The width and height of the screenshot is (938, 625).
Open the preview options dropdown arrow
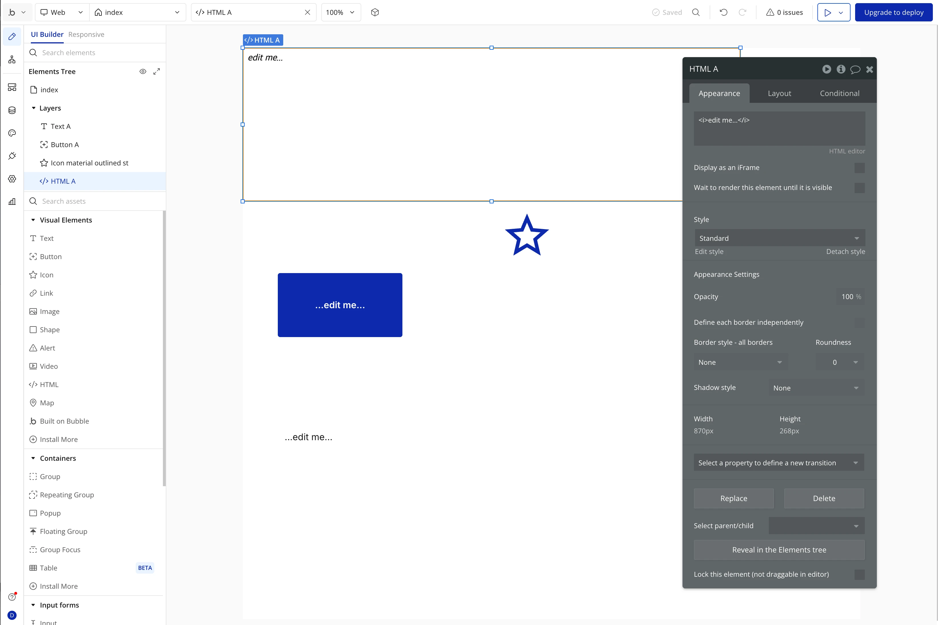tap(841, 12)
